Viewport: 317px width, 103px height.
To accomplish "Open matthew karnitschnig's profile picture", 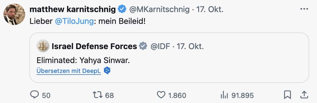I will tap(14, 14).
